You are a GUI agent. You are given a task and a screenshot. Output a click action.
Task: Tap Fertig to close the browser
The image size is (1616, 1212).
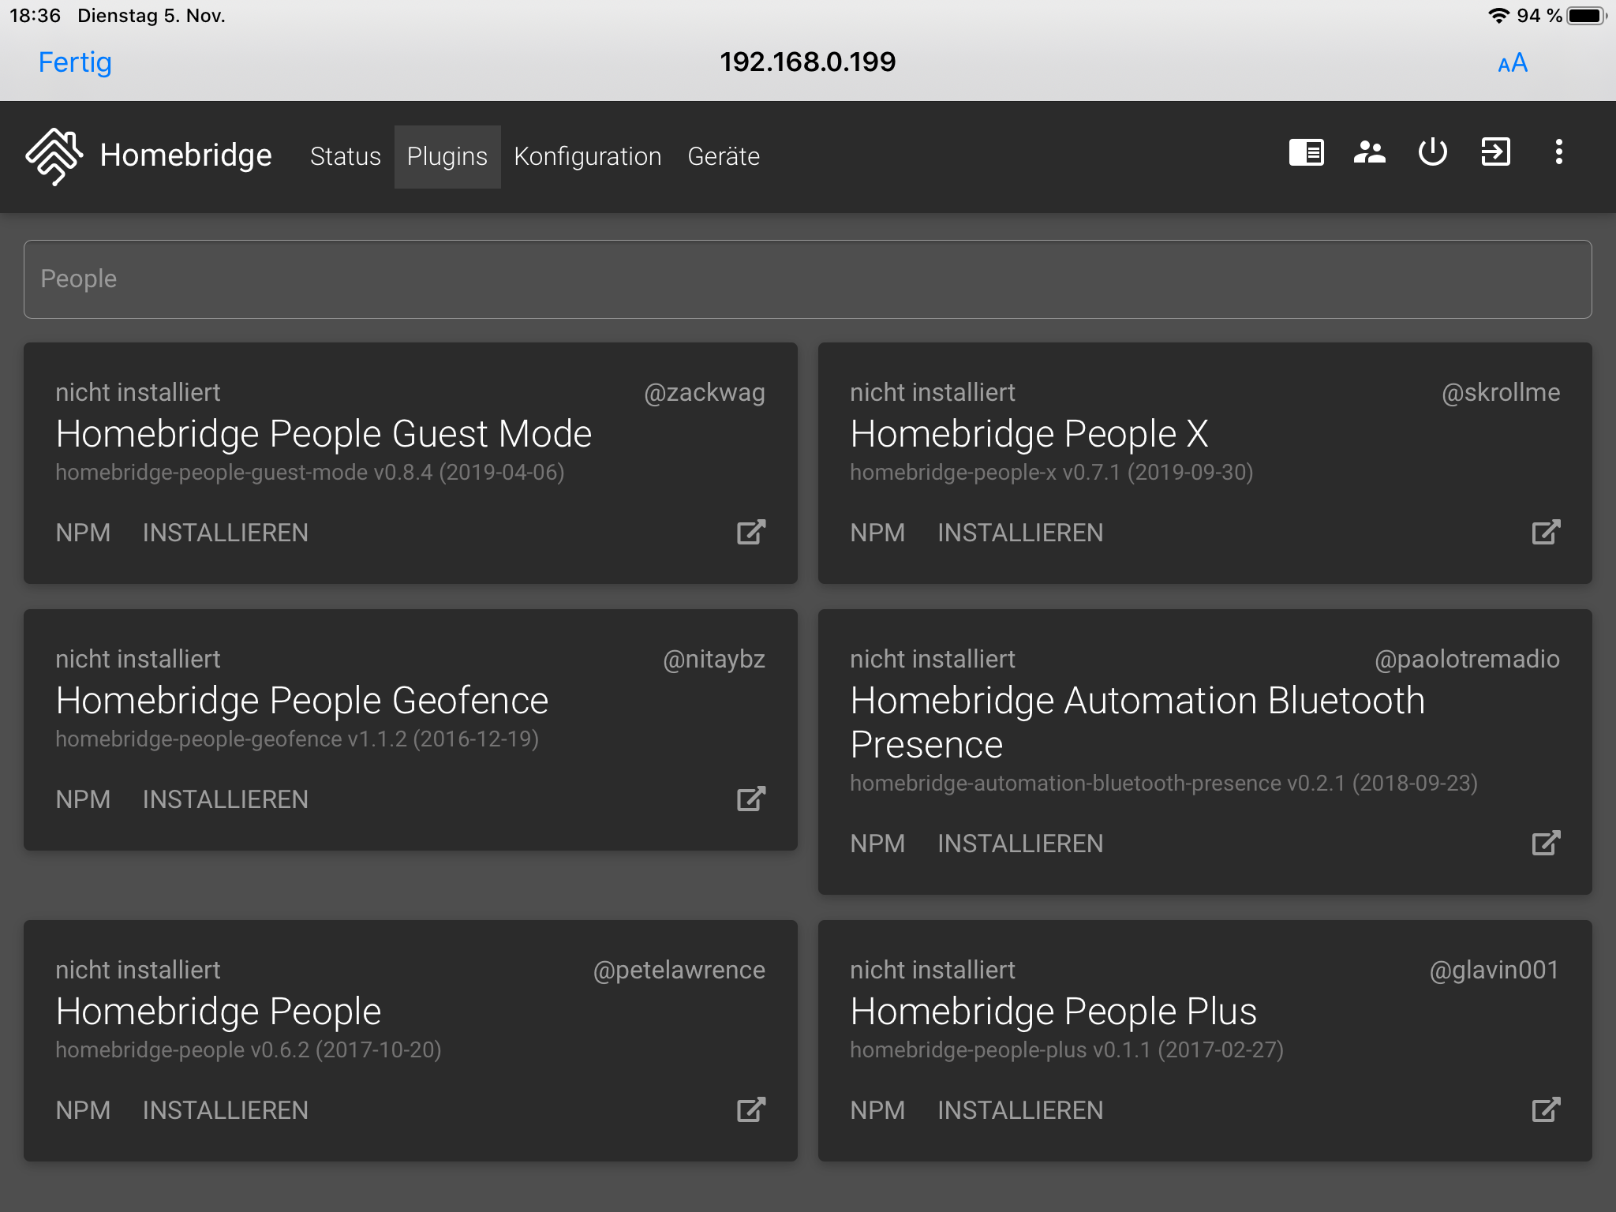(x=75, y=62)
